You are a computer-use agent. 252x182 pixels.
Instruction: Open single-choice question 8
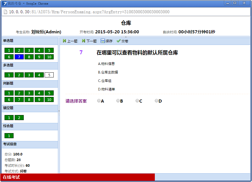(x=29, y=57)
